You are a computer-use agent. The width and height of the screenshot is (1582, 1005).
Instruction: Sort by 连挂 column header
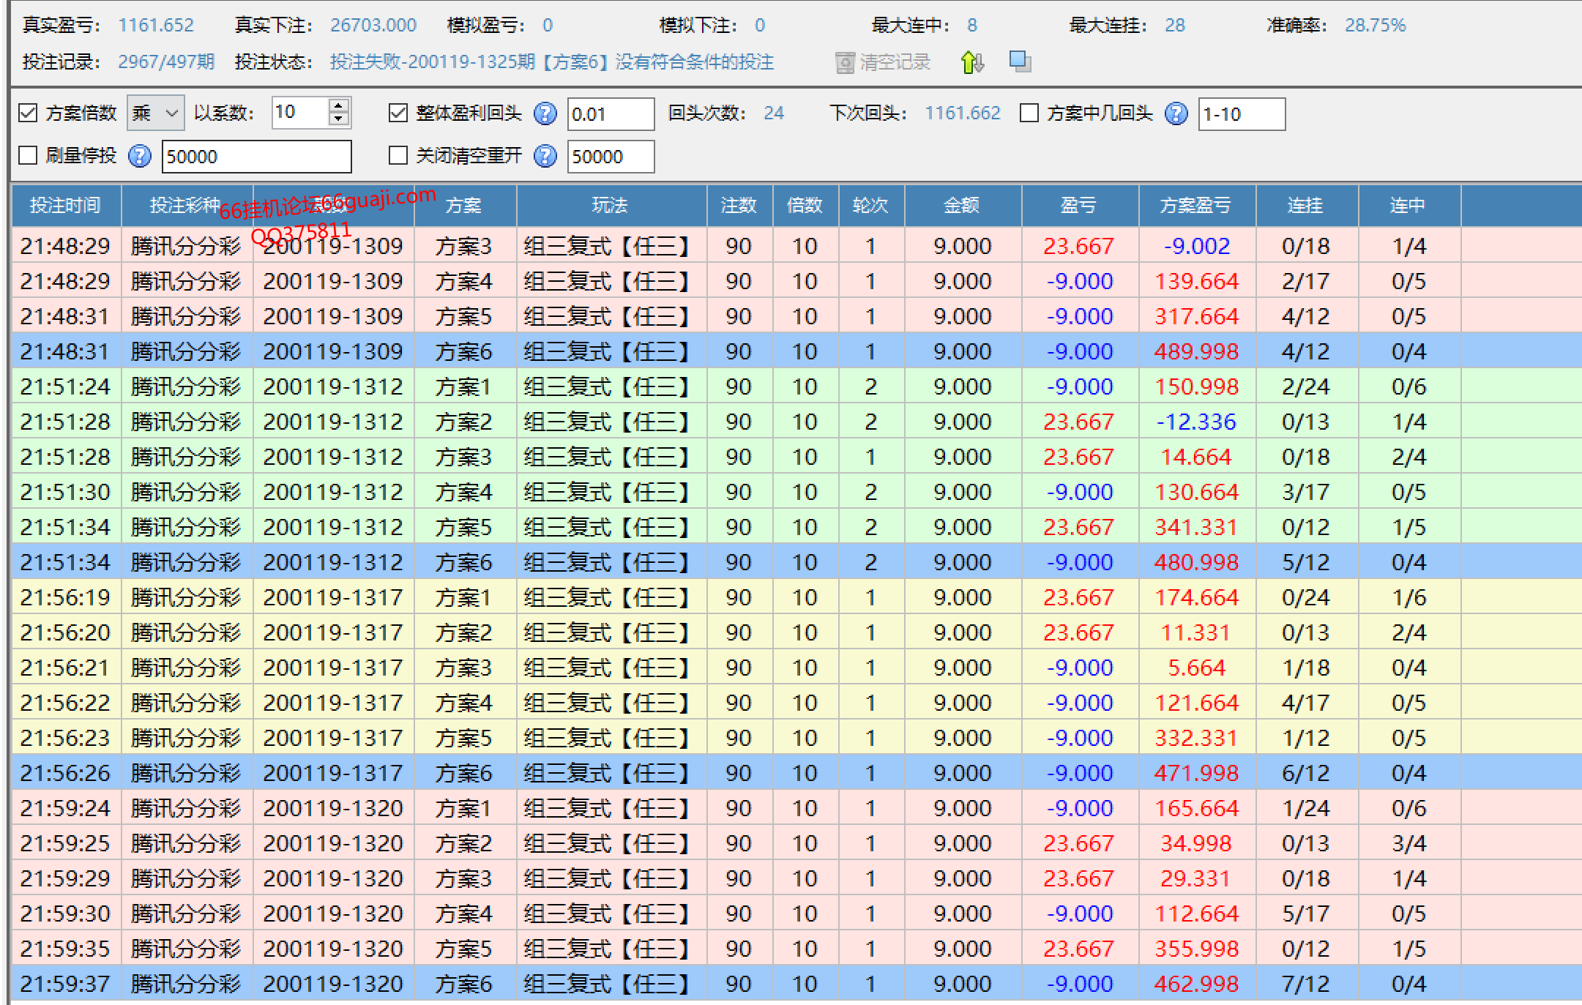[x=1306, y=206]
